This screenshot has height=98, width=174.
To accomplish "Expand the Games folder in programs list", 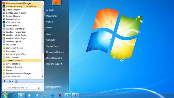I will pos(22,70).
